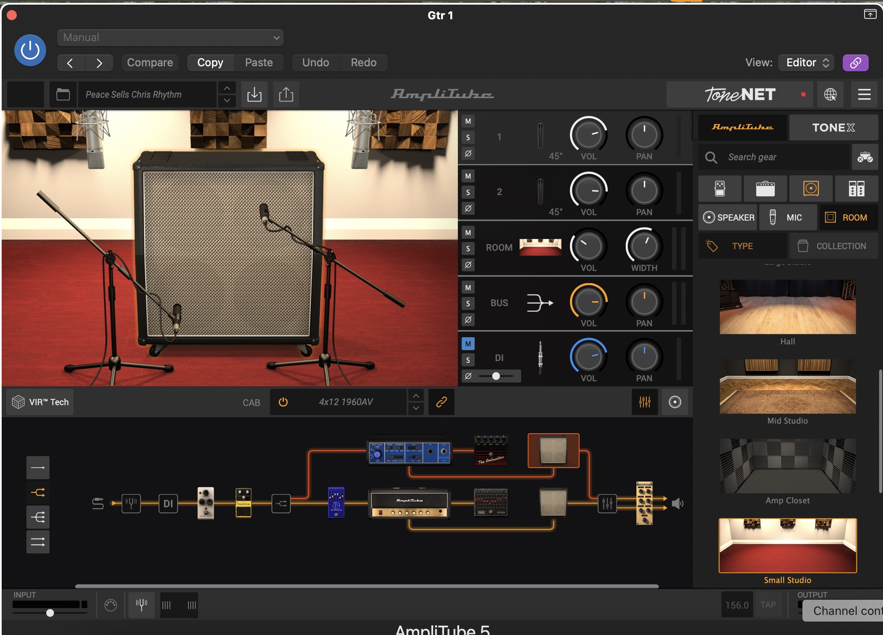The width and height of the screenshot is (883, 635).
Task: Open the cab mixer sliders icon
Action: [645, 402]
